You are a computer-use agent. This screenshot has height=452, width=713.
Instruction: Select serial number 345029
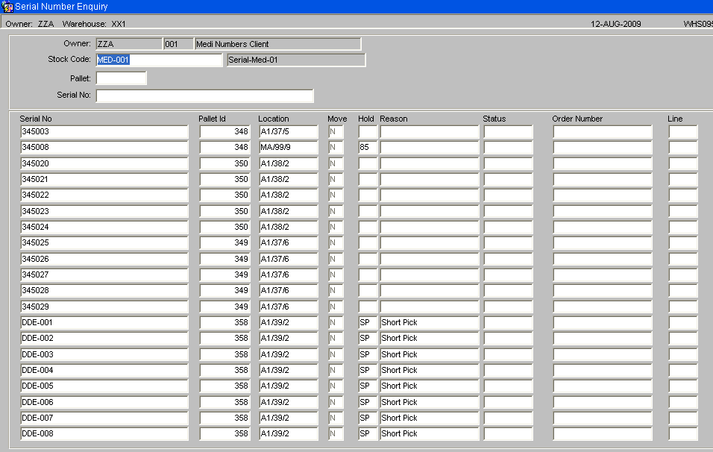coord(104,307)
